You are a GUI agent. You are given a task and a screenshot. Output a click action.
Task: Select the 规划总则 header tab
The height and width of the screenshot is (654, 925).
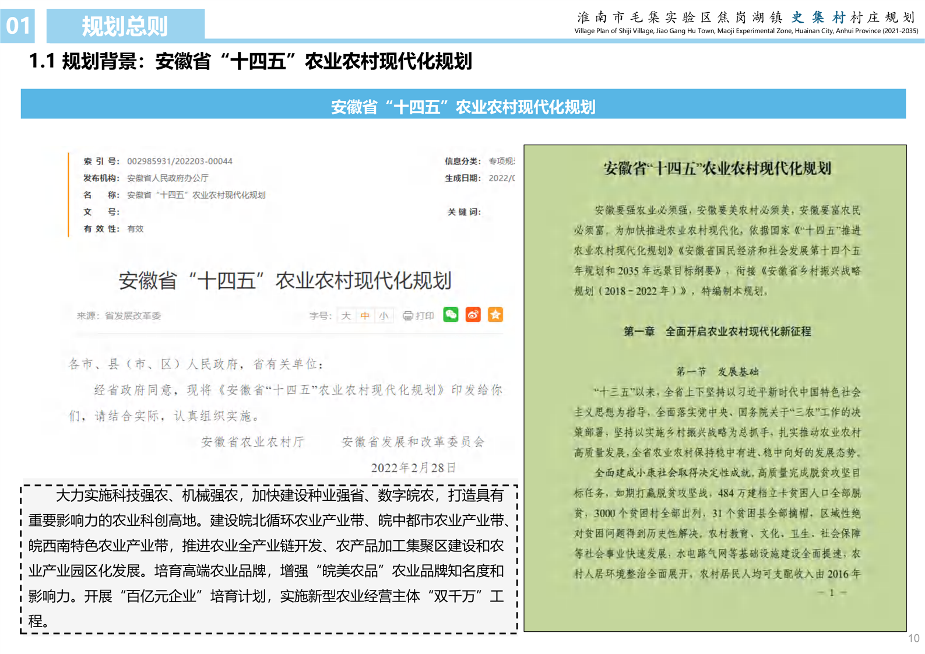click(125, 26)
